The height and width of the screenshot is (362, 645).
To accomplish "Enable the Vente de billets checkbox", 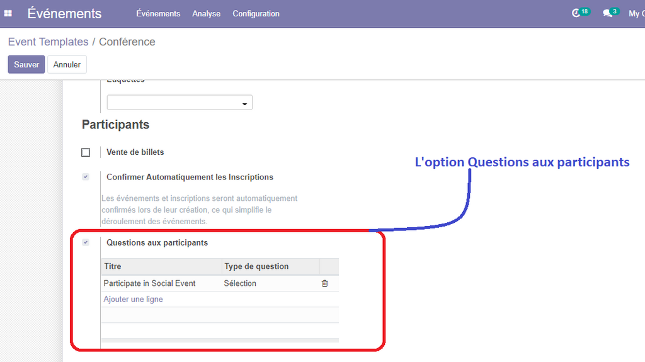I will [86, 152].
